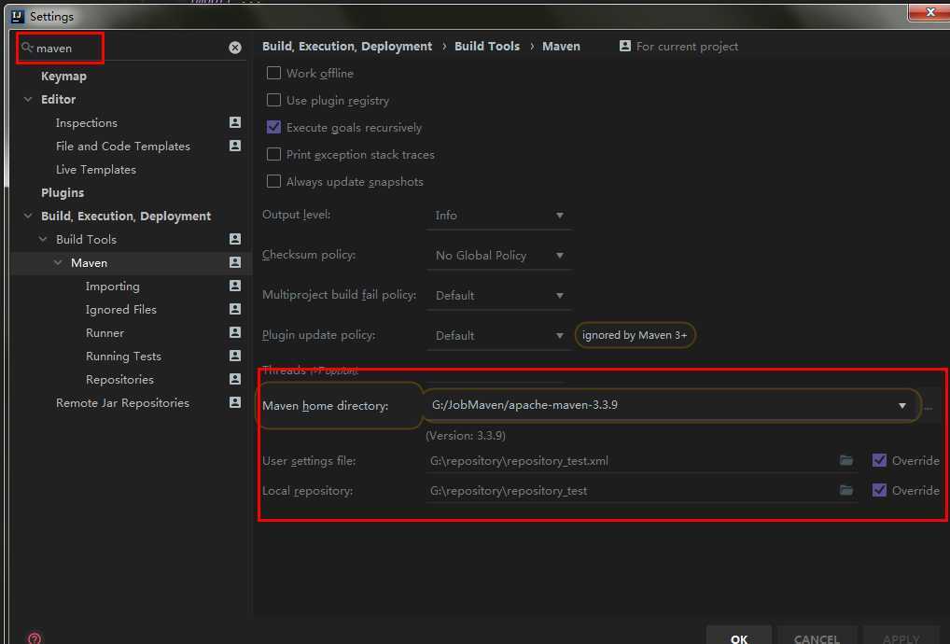This screenshot has height=644, width=950.
Task: Click Build, Execution, Deployment breadcrumb
Action: pos(347,46)
